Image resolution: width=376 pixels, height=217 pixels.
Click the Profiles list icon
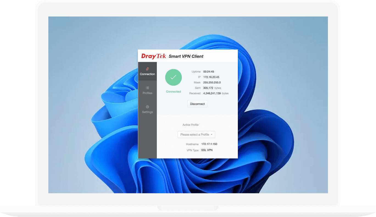click(147, 88)
